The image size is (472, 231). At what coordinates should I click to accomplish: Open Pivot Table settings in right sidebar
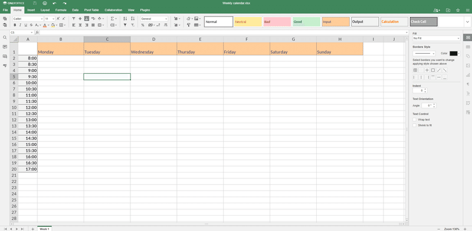pos(468,103)
